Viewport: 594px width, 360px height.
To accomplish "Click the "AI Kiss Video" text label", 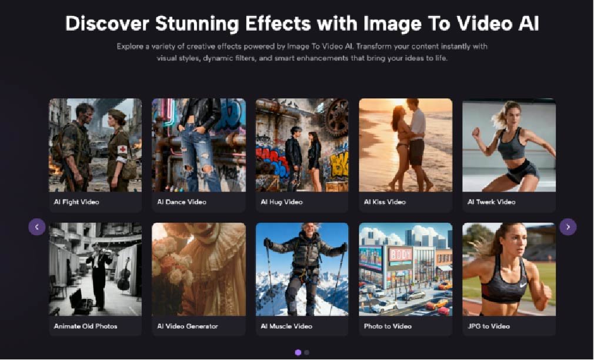I will coord(385,202).
